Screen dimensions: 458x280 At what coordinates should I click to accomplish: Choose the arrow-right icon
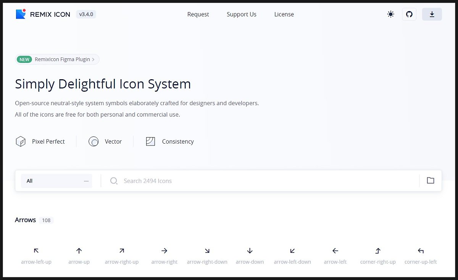164,251
